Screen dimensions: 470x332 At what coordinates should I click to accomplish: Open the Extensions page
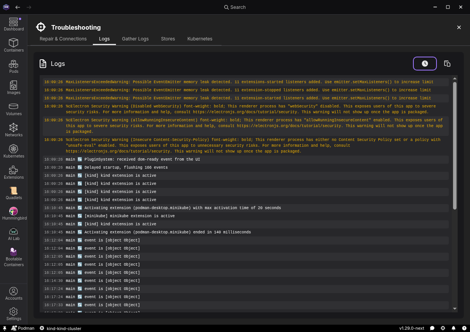click(x=13, y=173)
